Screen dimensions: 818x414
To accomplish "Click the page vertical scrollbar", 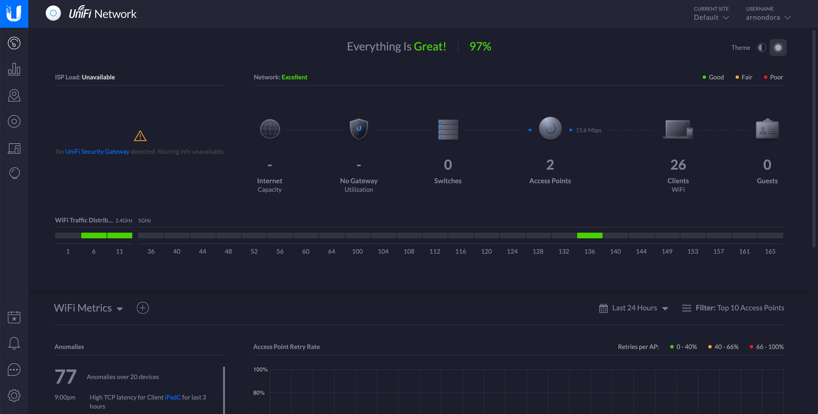I will pos(814,139).
